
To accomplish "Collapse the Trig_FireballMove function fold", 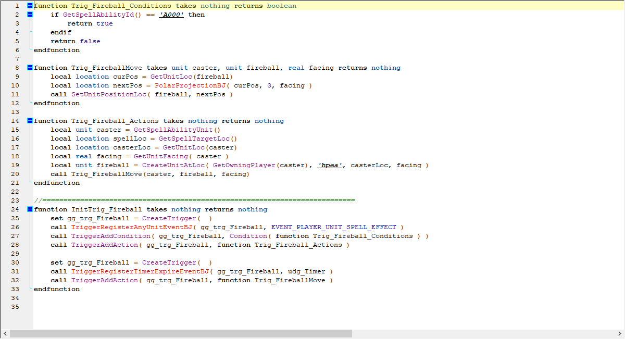I will (30, 68).
